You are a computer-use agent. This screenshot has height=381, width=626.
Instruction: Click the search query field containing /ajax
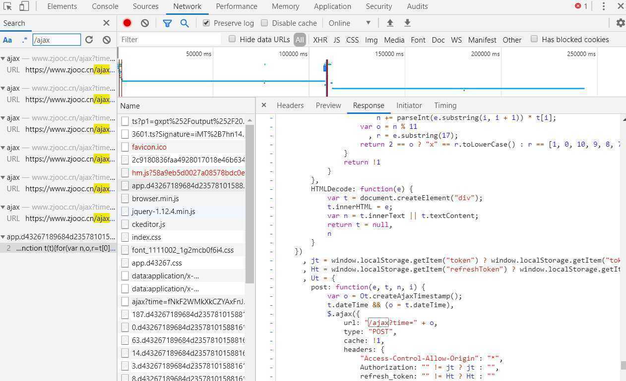pyautogui.click(x=57, y=40)
